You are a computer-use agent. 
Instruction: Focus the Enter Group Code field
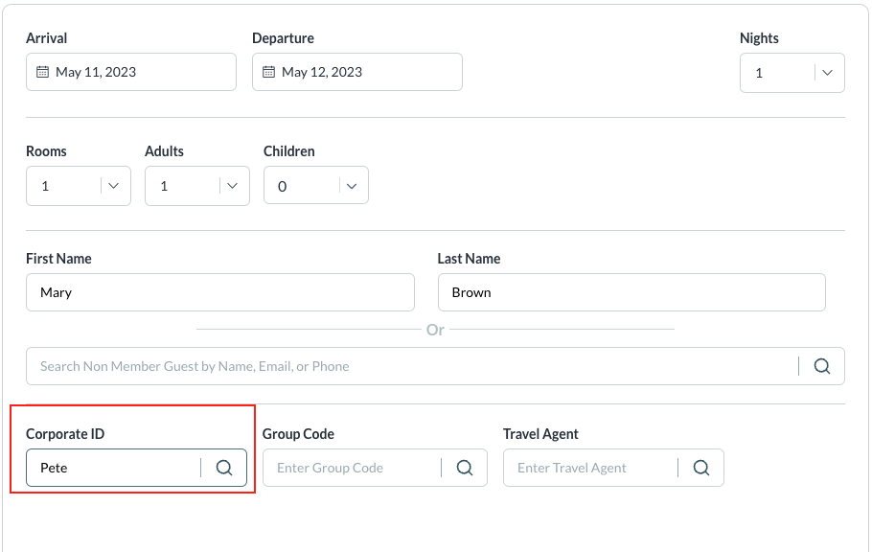[x=352, y=468]
